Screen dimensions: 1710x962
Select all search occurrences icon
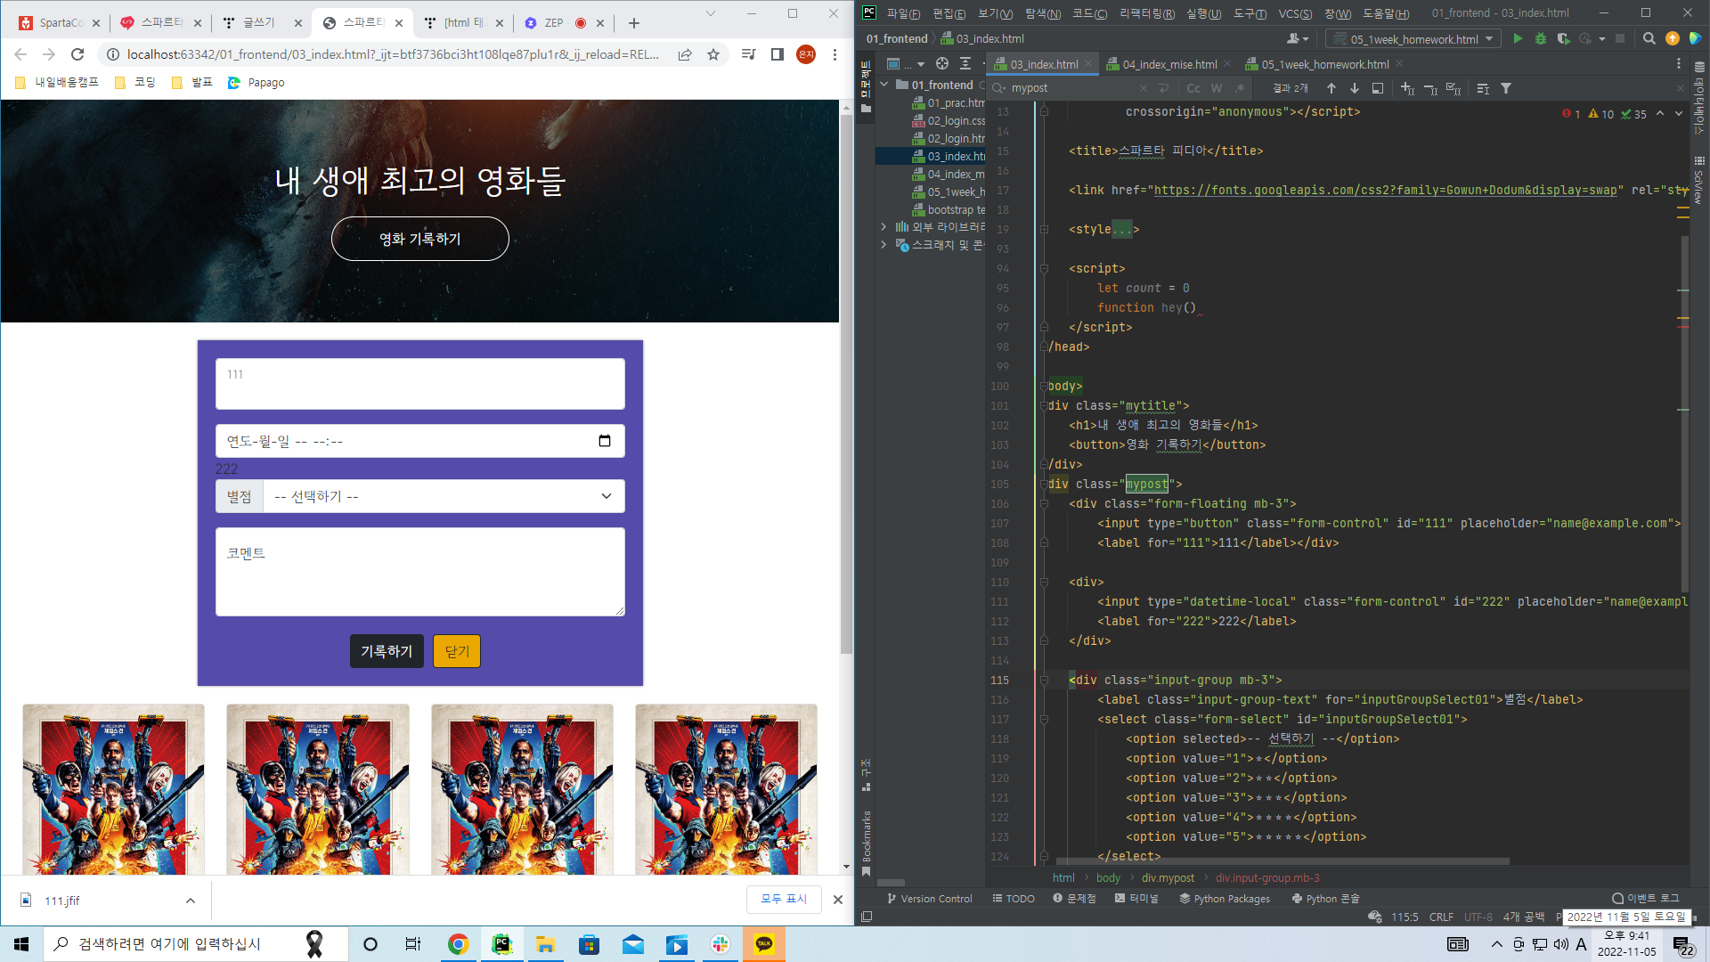point(1453,88)
